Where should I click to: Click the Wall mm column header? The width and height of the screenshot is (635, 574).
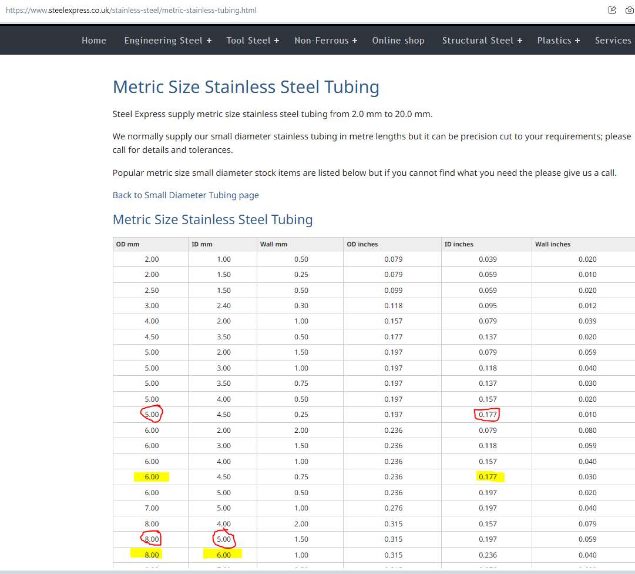tap(273, 244)
